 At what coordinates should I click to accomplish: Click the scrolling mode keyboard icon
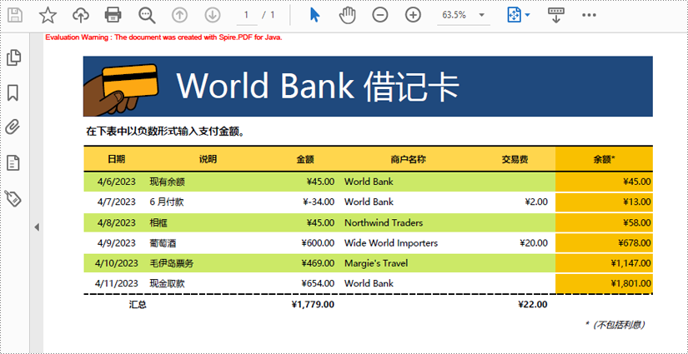tap(556, 15)
